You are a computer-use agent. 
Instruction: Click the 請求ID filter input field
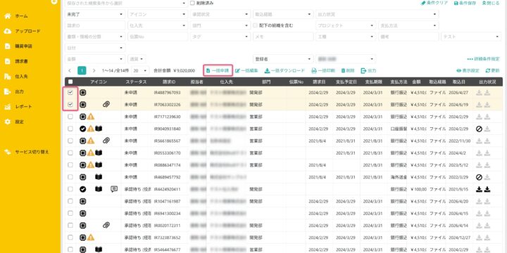(x=95, y=25)
